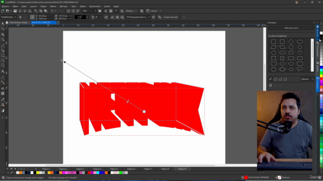Open the Options gear icon
The image size is (323, 181).
[x=142, y=11]
